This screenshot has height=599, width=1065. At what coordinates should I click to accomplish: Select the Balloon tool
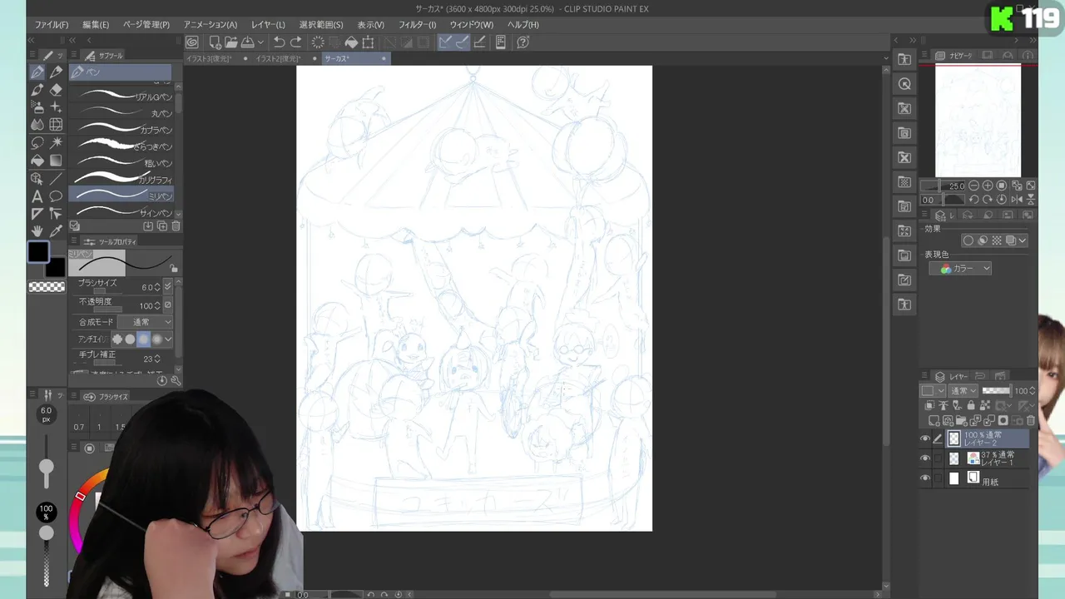tap(56, 196)
